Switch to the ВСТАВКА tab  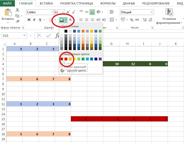pyautogui.click(x=46, y=4)
